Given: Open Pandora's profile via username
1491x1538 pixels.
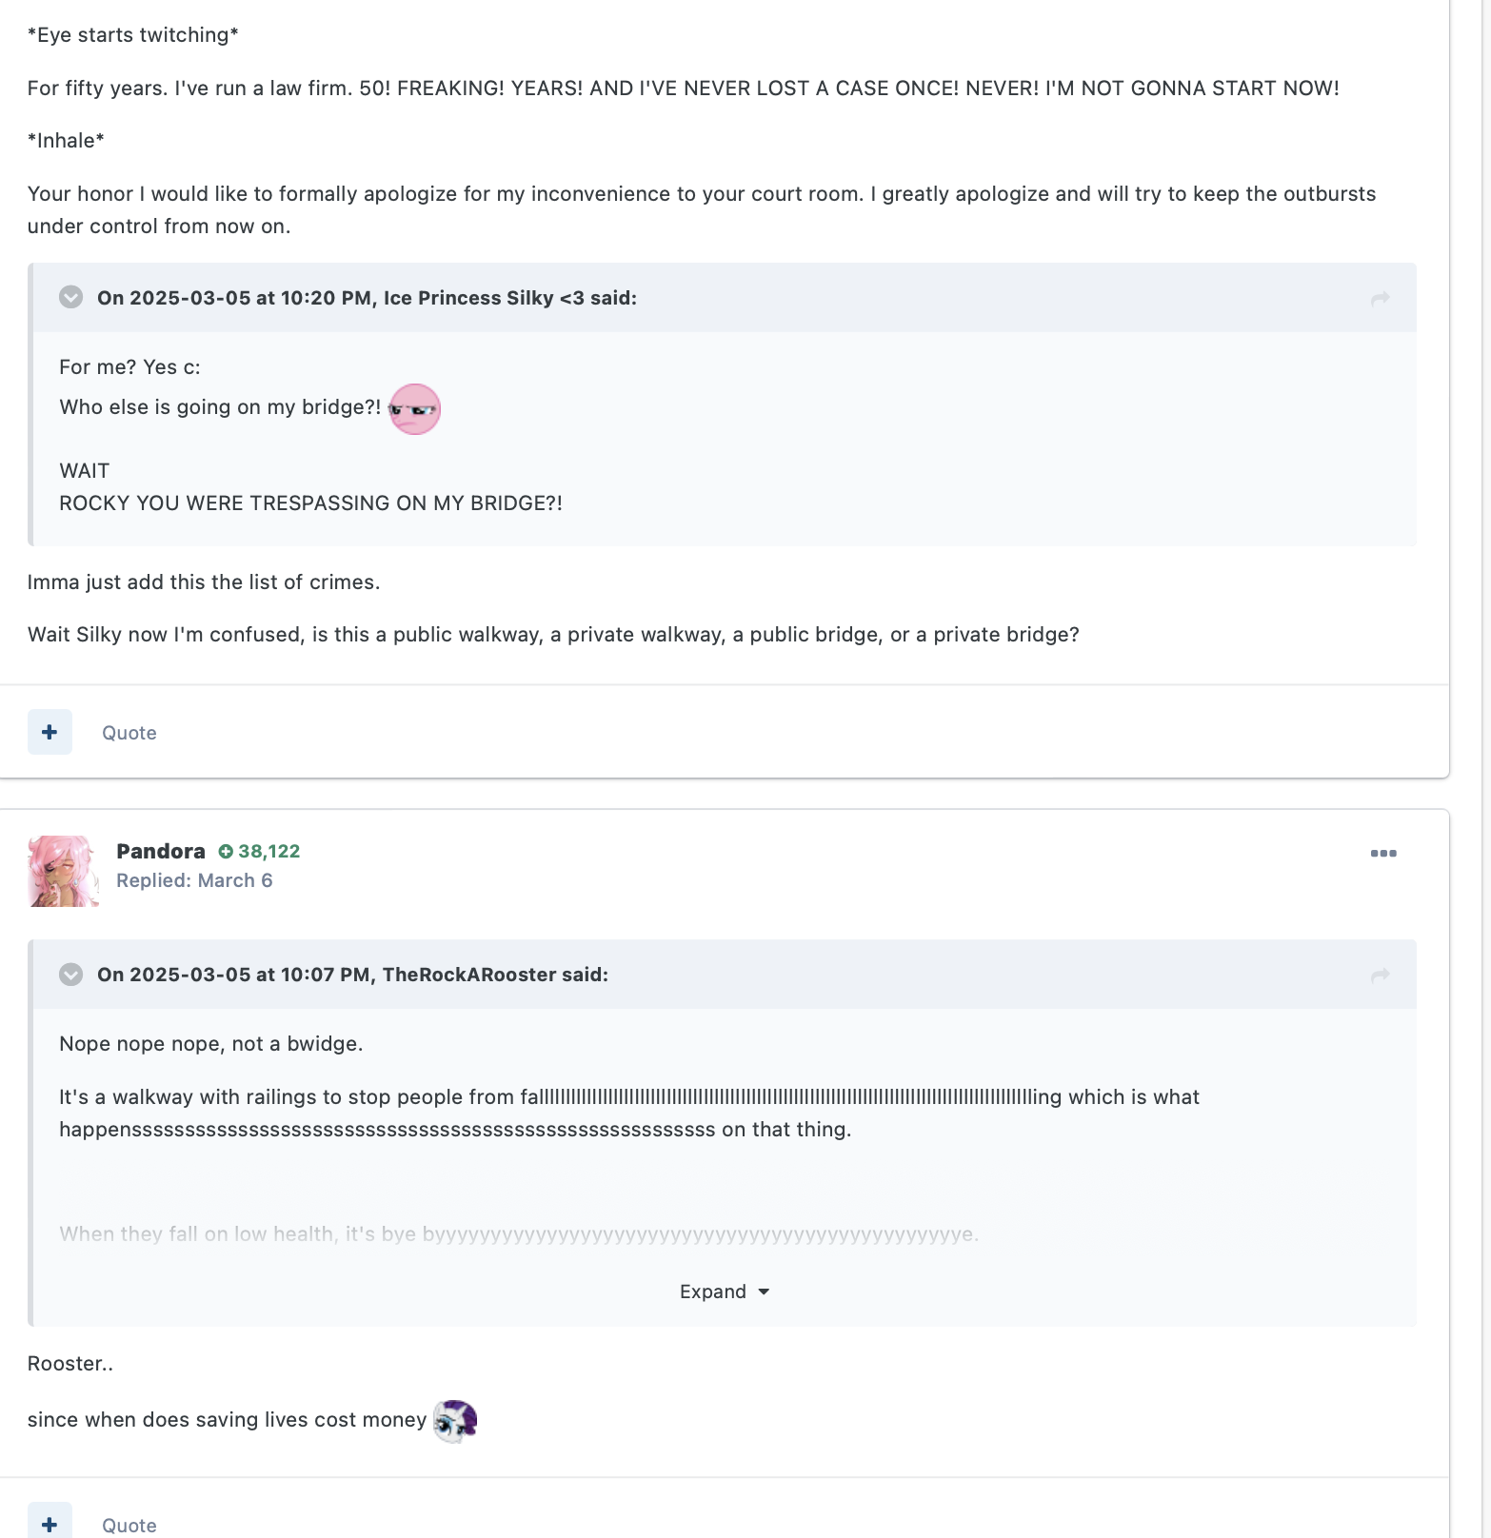Looking at the screenshot, I should tap(161, 851).
